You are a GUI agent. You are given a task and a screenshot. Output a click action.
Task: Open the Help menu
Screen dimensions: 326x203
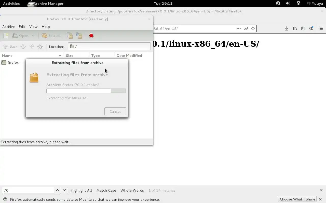[46, 27]
